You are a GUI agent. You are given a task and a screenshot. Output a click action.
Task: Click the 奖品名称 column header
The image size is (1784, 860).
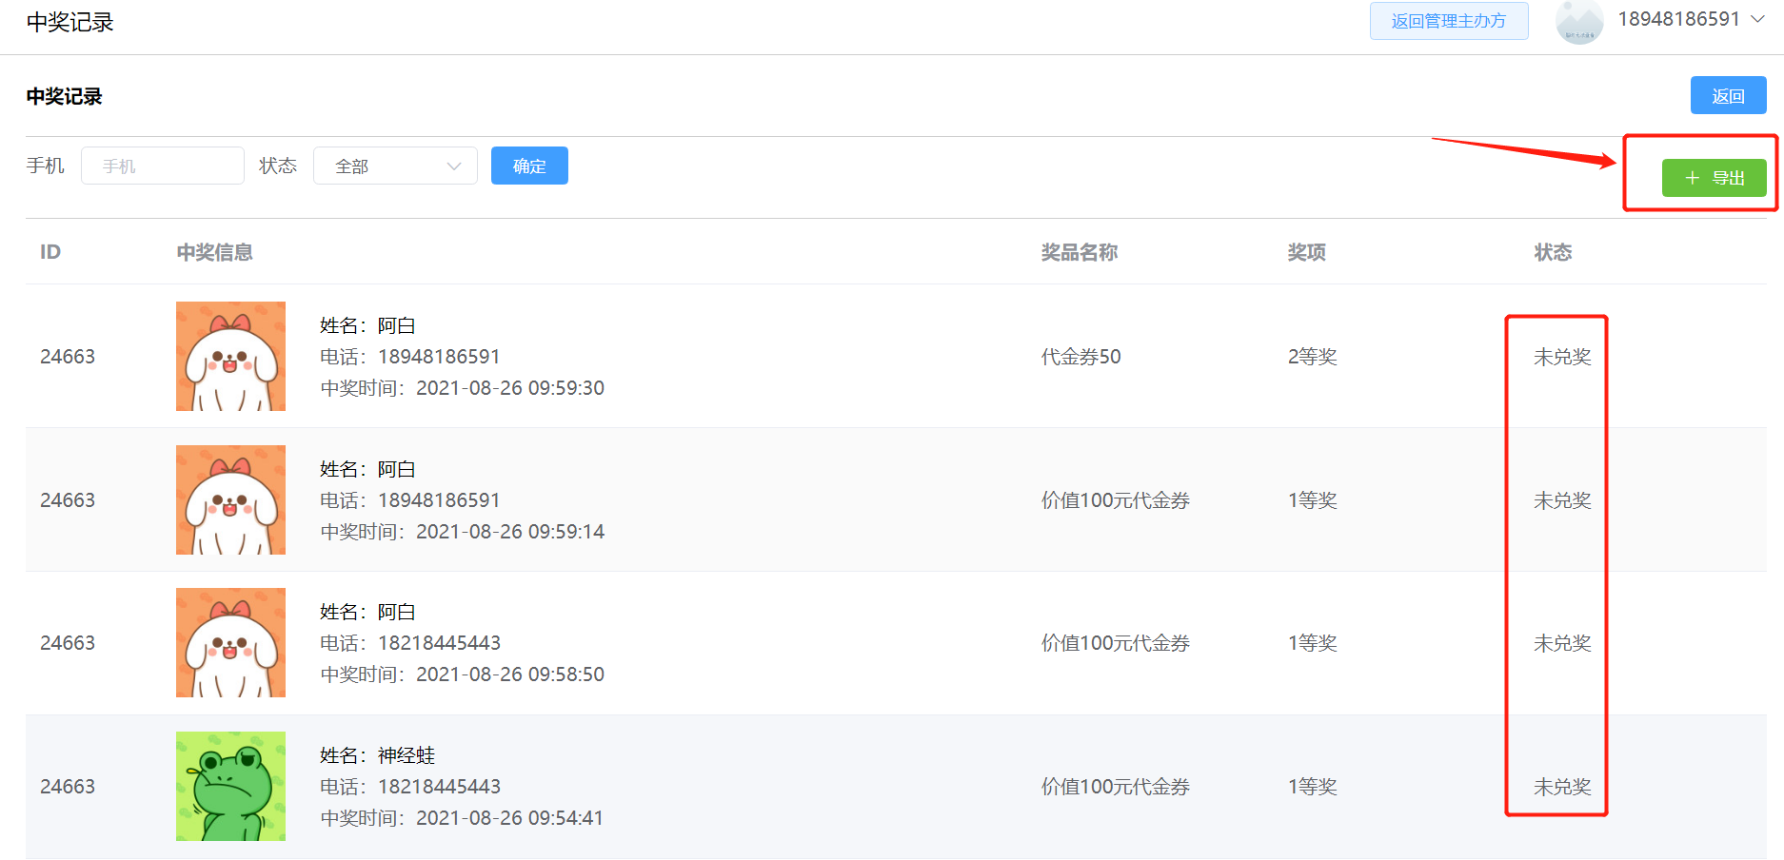[x=1079, y=252]
